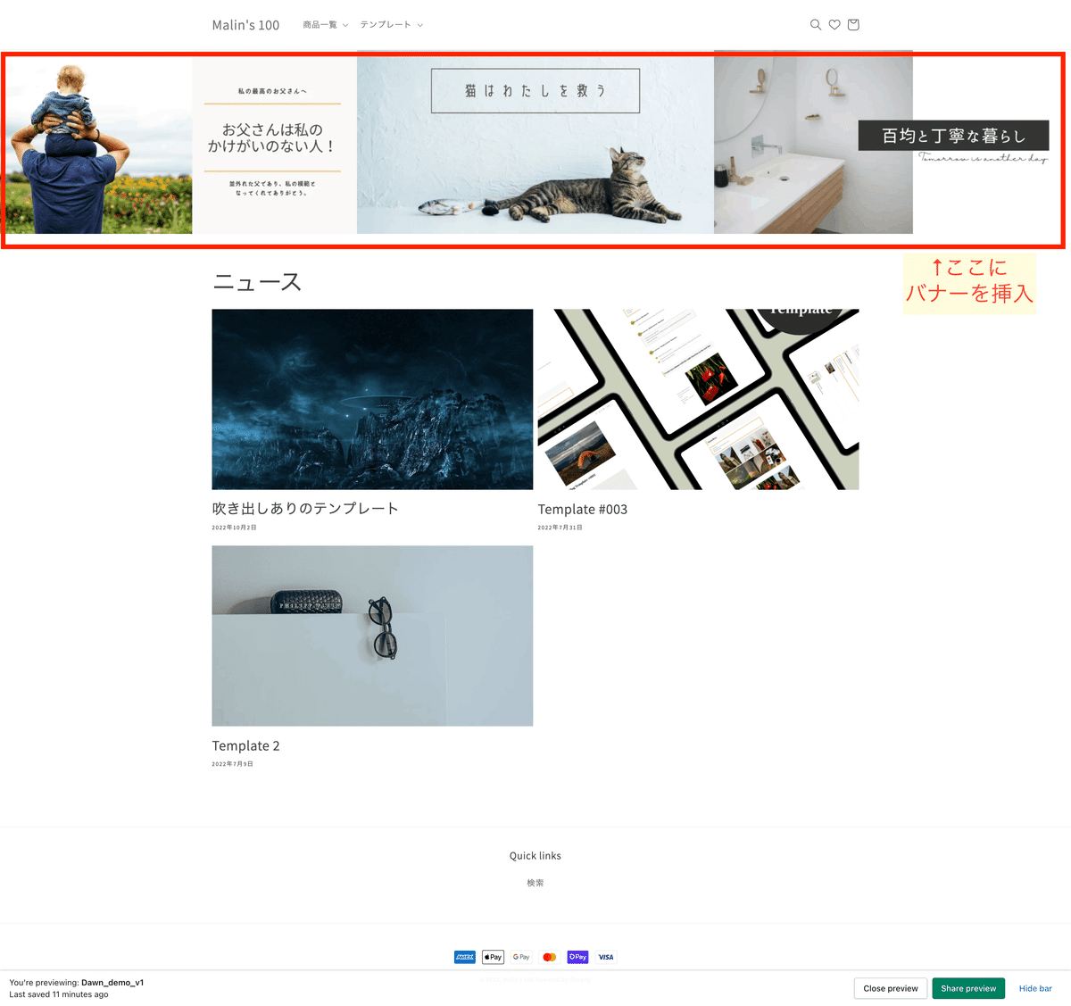This screenshot has height=1006, width=1071.
Task: Open the father and child banner image
Action: (96, 145)
